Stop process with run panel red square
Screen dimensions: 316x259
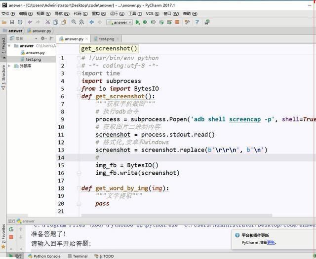click(11, 237)
